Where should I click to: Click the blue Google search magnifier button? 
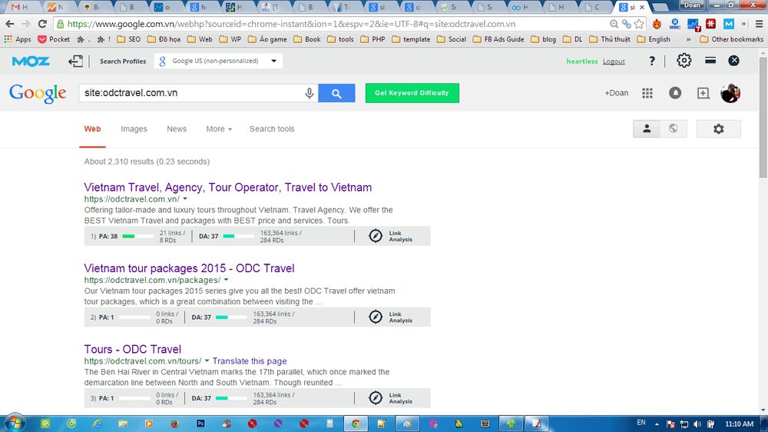click(336, 93)
